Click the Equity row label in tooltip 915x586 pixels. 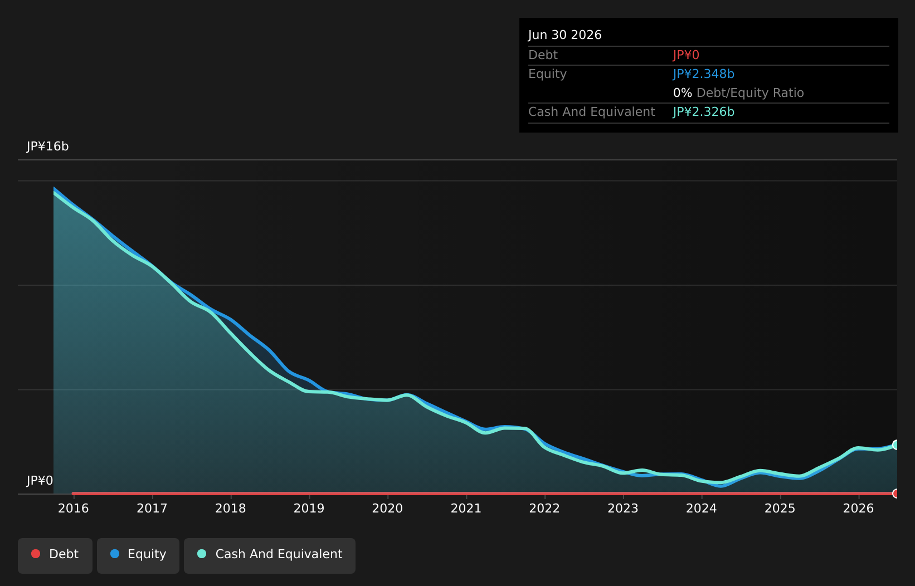point(547,74)
